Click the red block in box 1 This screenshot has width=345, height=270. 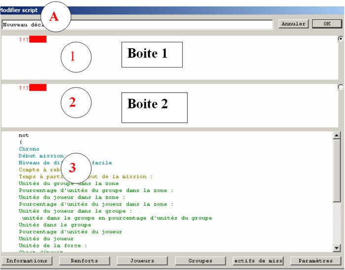(37, 39)
